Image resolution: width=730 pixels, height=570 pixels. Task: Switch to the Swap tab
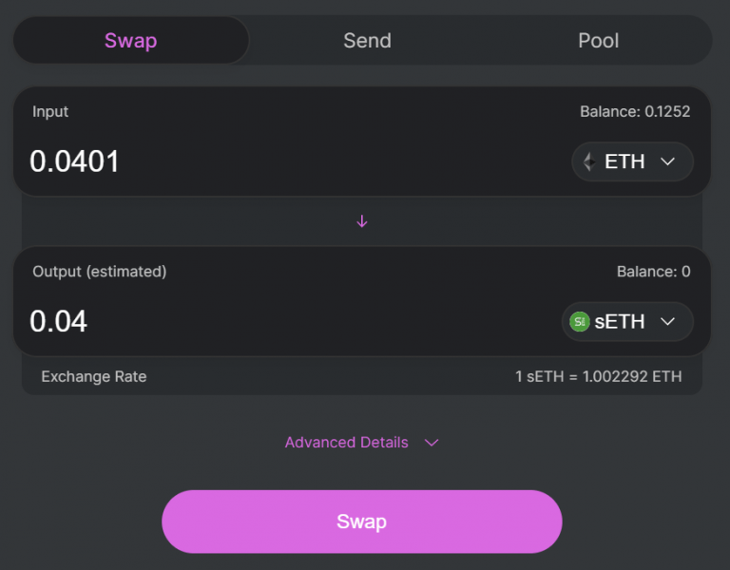130,41
